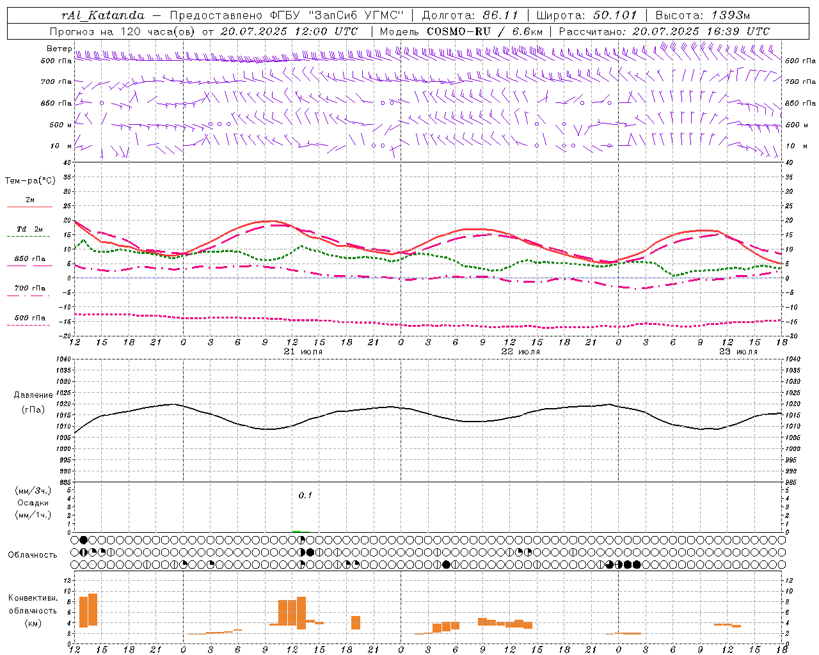Click the (км) unit under convective cloudiness

pos(33,623)
